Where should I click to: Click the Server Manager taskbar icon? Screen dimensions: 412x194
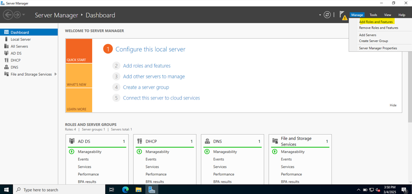[151, 189]
